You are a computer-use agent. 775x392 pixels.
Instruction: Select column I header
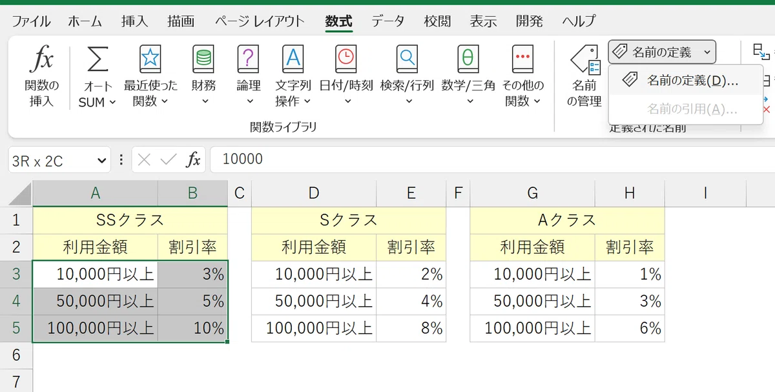(705, 193)
